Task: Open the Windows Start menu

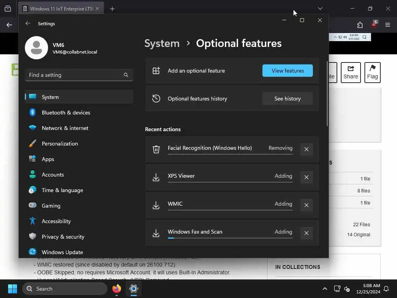Action: (x=12, y=289)
